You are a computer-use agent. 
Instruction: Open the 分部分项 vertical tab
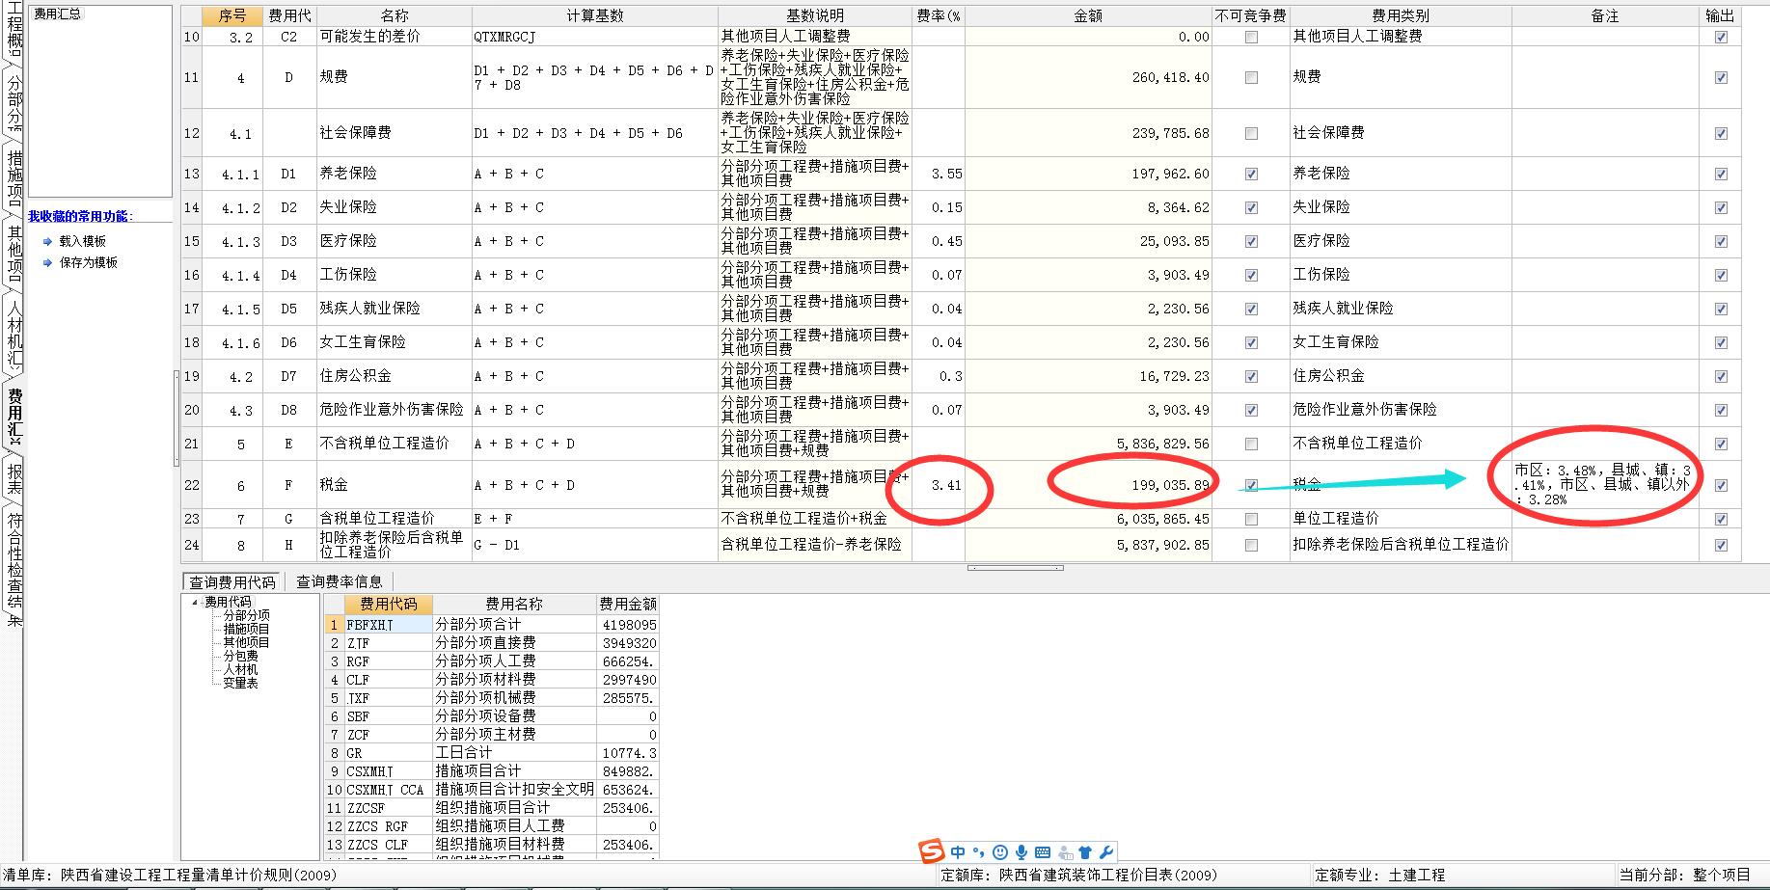coord(14,102)
